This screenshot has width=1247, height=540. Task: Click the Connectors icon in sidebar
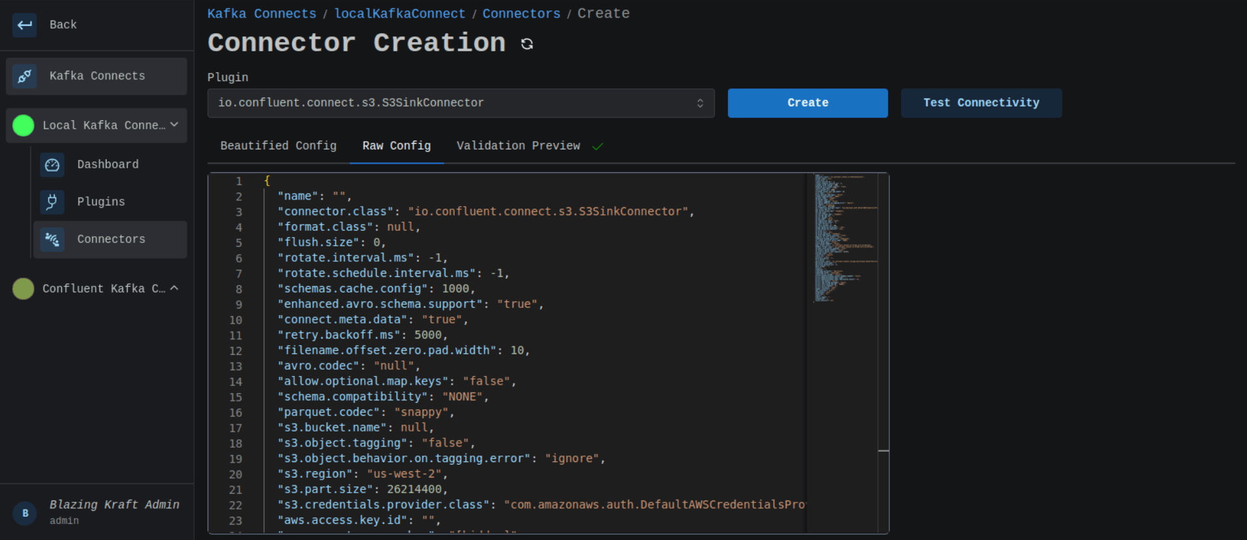52,240
